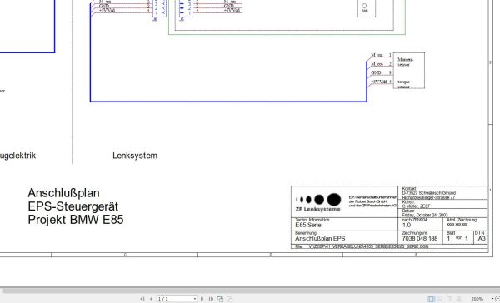Click the greyed-out view icon beside copy icon
The image size is (500, 303).
pyautogui.click(x=230, y=299)
